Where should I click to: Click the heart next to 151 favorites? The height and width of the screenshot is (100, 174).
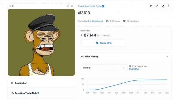point(124,21)
